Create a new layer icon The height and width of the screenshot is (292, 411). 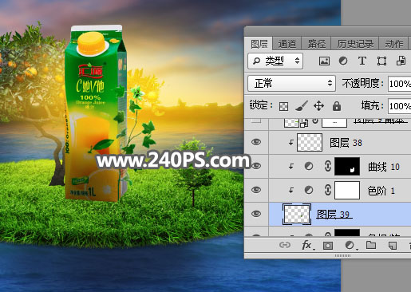click(393, 245)
